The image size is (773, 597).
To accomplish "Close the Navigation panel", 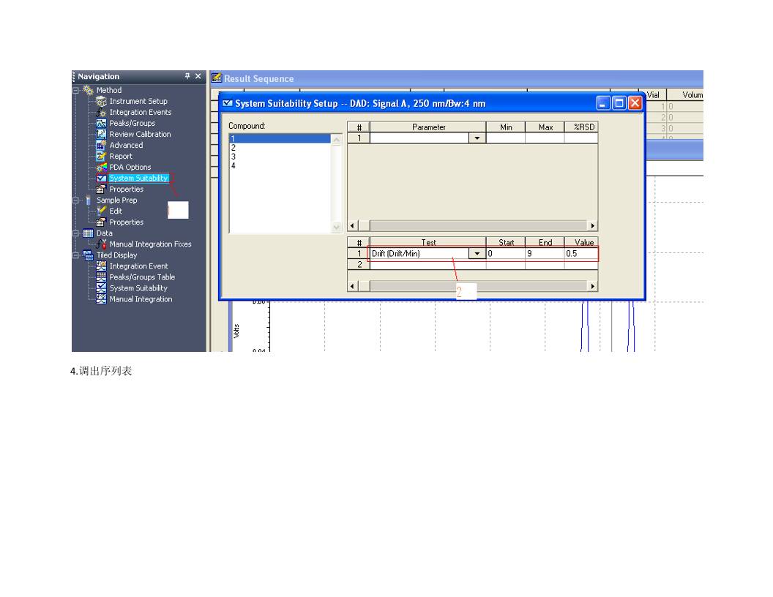I will tap(199, 77).
